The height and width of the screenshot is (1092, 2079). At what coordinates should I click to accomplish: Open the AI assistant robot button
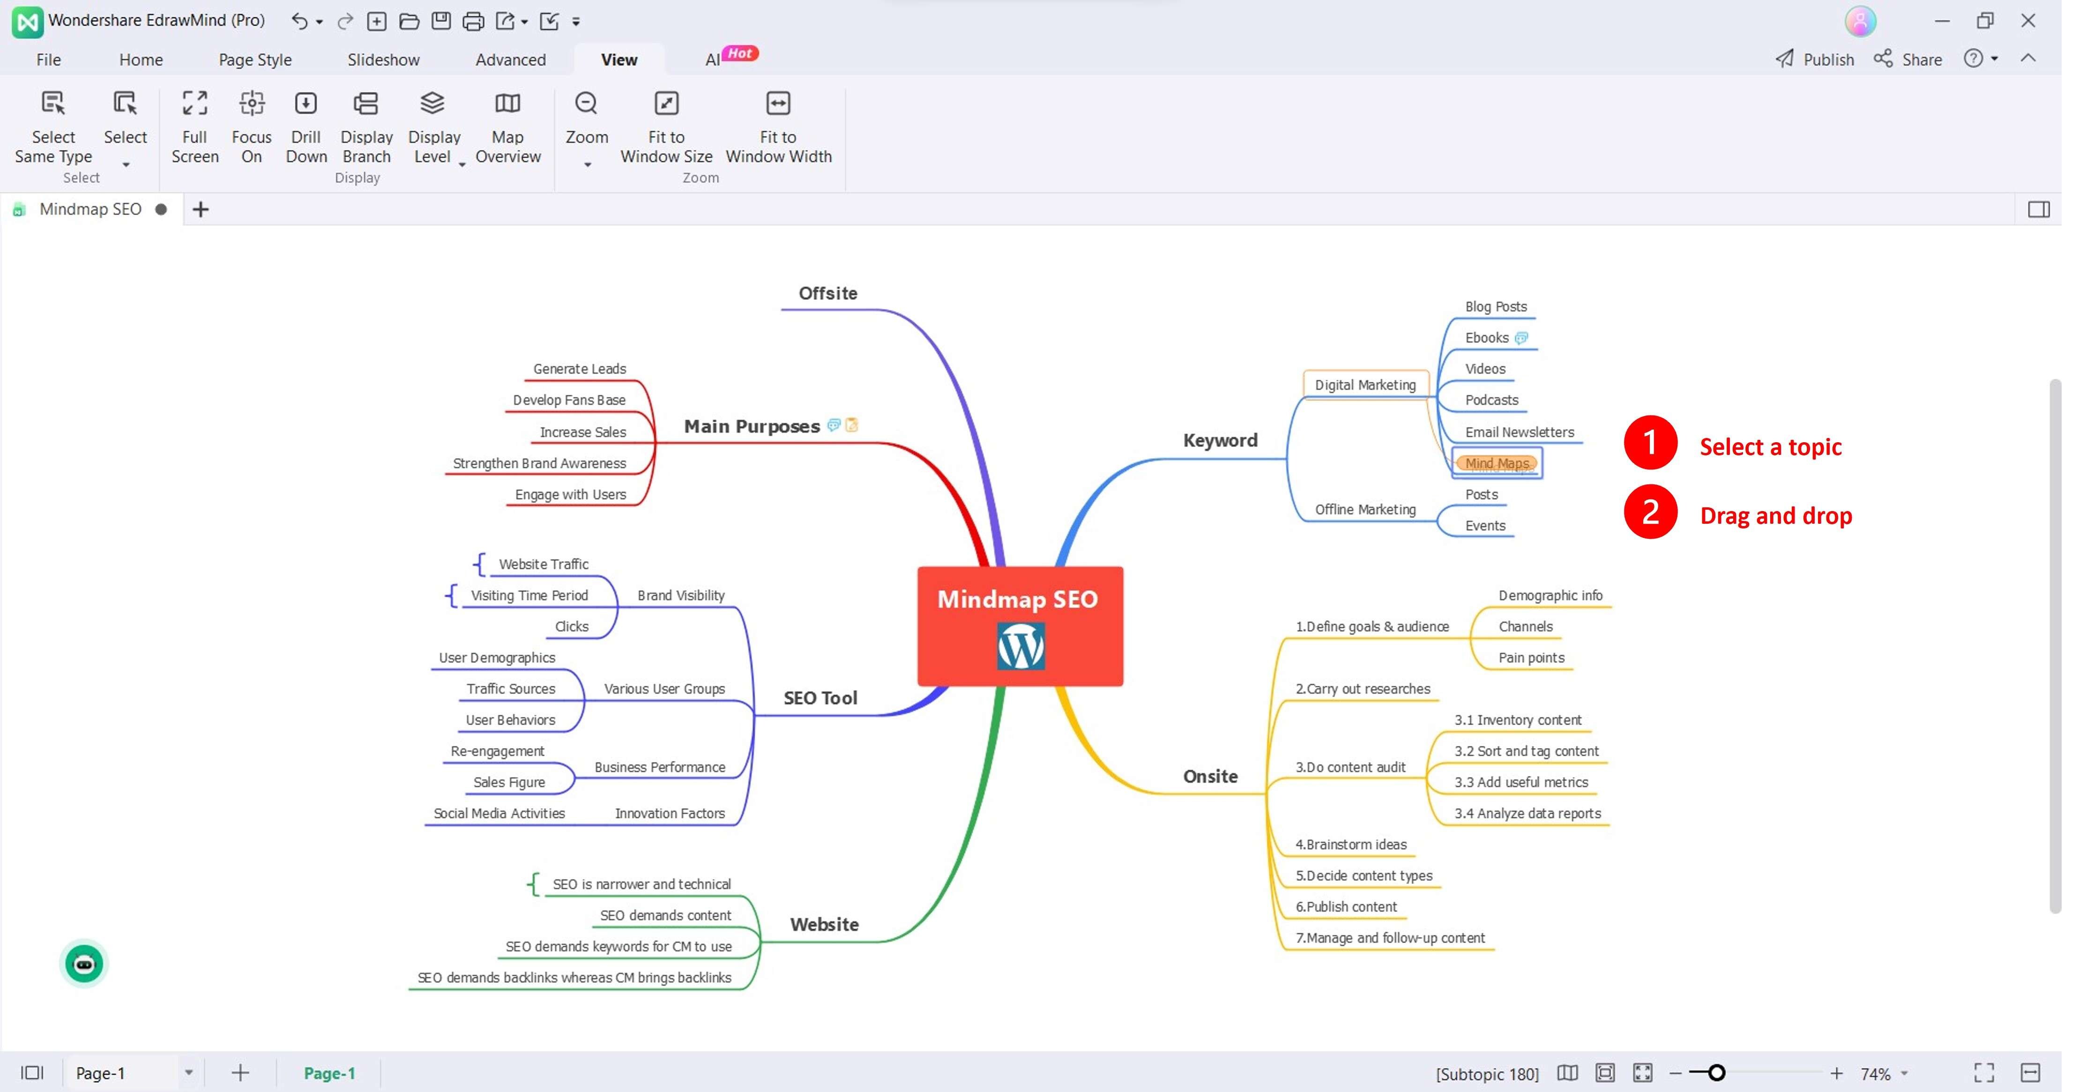(x=84, y=964)
